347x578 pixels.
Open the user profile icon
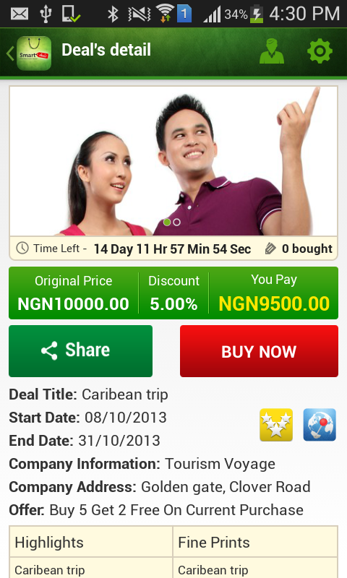[x=272, y=51]
